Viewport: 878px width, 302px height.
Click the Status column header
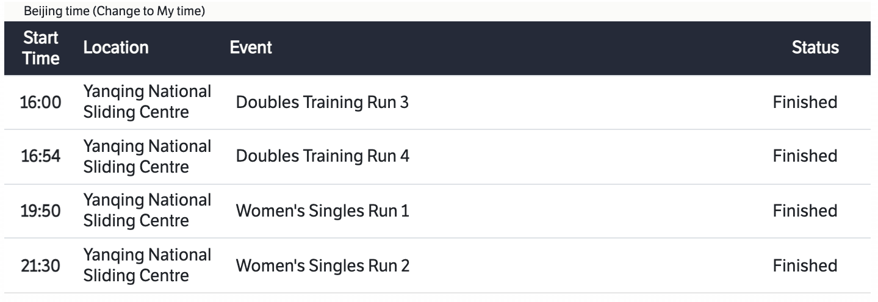pyautogui.click(x=815, y=48)
